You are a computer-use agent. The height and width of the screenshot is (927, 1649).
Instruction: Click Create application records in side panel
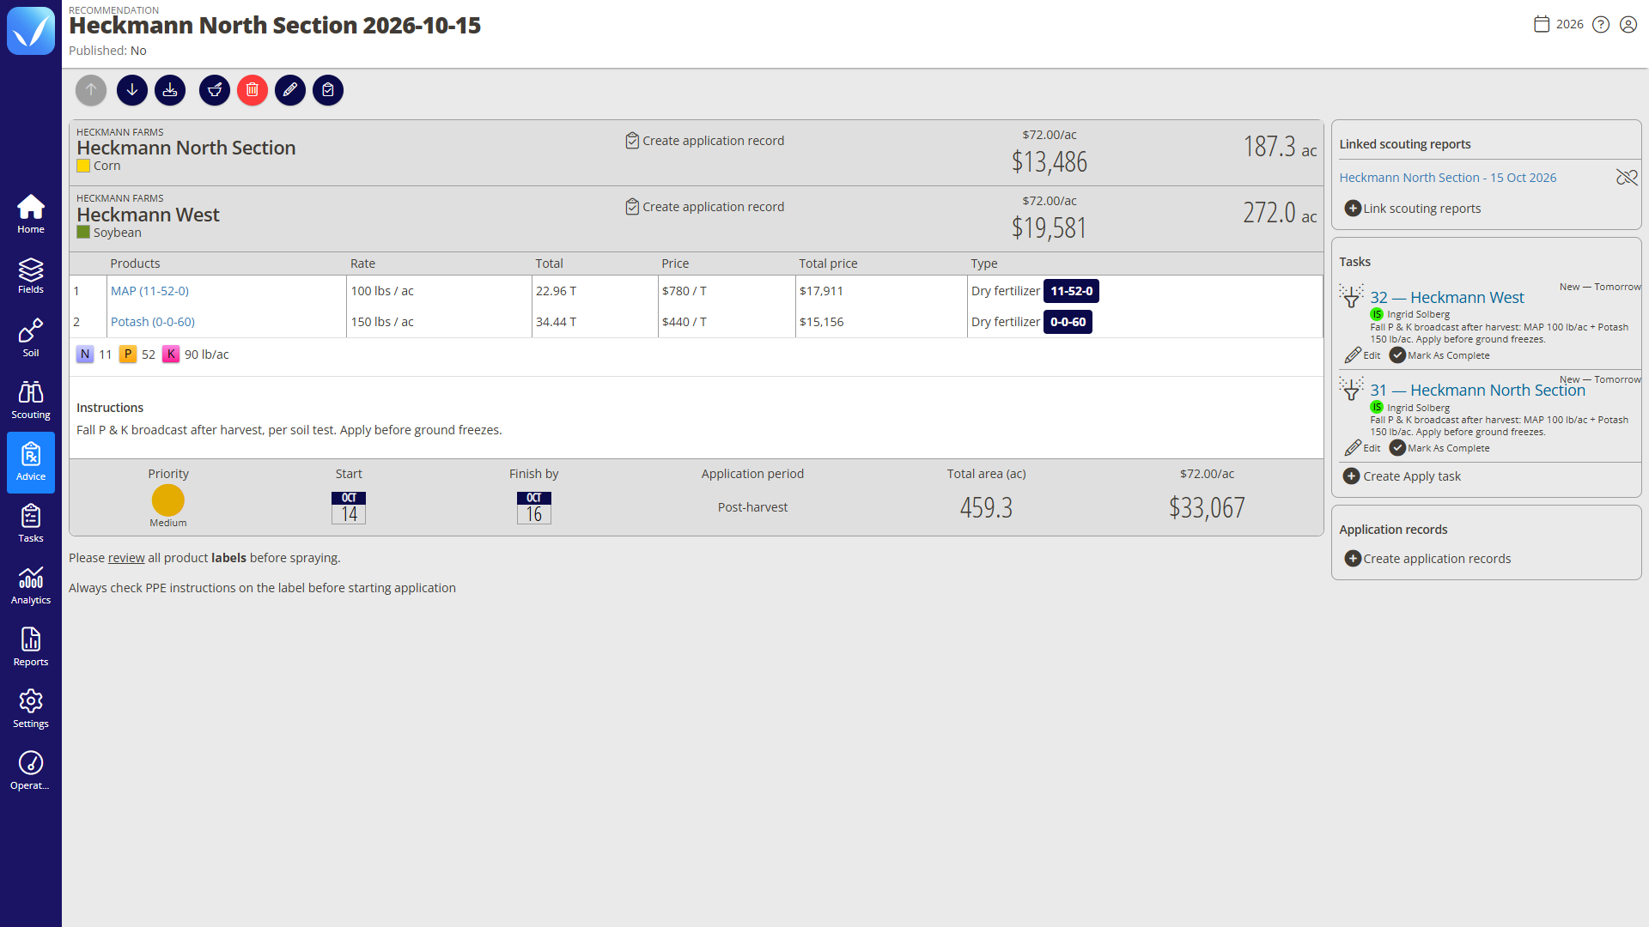(1427, 559)
